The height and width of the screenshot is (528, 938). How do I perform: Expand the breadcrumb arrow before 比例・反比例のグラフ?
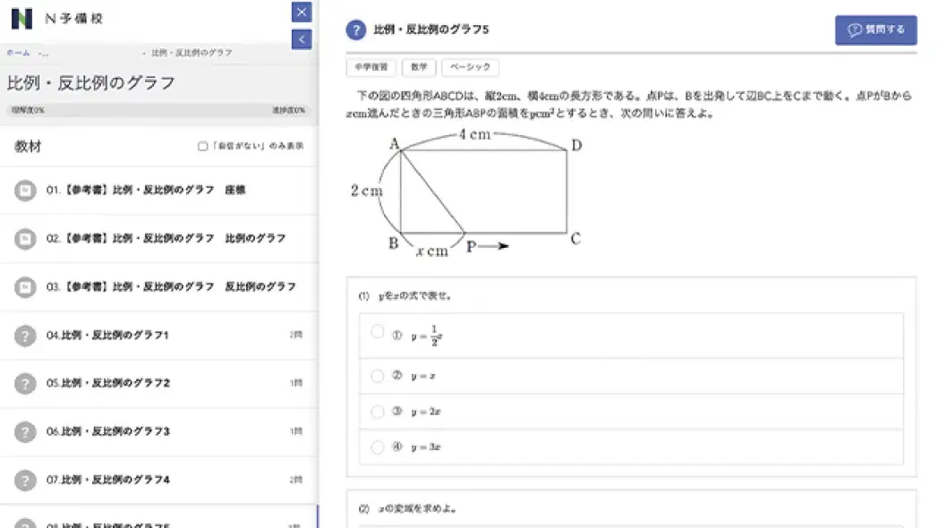[145, 53]
